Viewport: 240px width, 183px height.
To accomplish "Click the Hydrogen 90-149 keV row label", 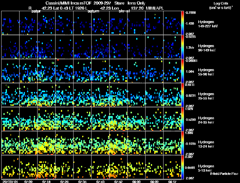I will click(207, 48).
